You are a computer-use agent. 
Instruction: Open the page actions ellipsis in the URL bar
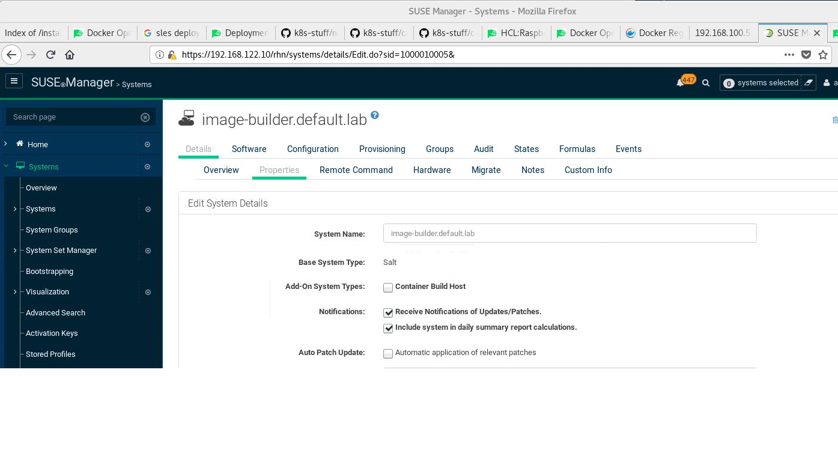click(790, 55)
